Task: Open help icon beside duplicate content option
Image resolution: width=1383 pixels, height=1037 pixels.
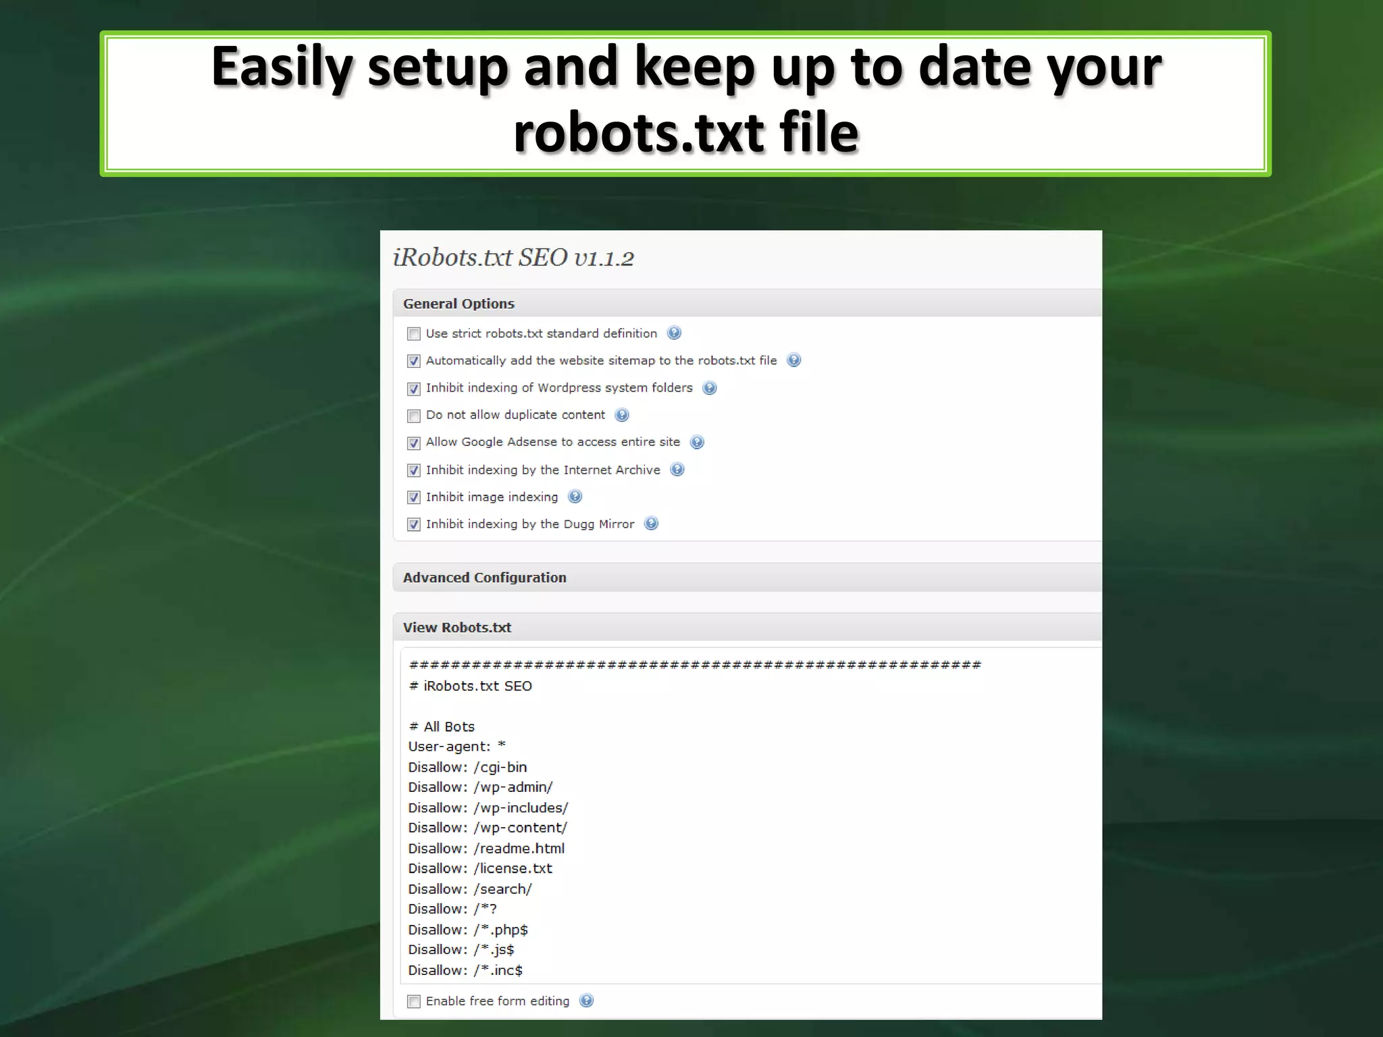Action: pos(622,415)
